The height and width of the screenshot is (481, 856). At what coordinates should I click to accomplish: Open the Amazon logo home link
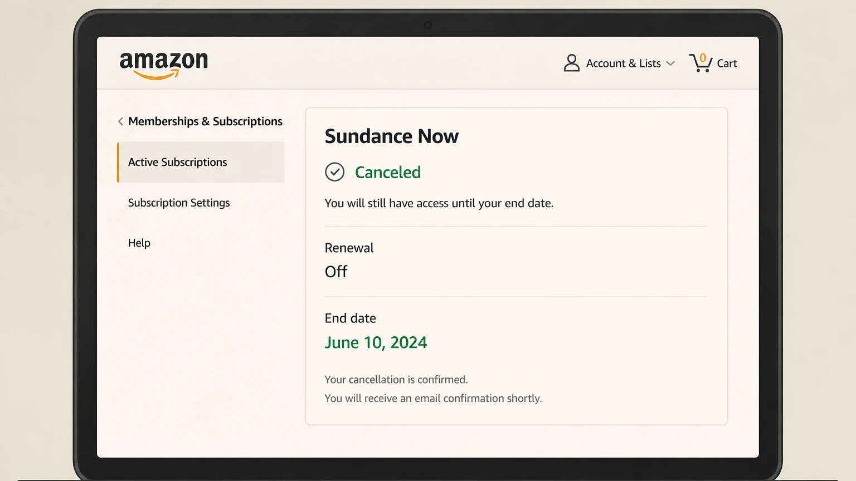click(164, 65)
